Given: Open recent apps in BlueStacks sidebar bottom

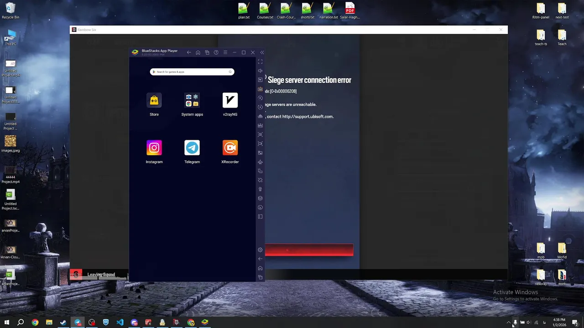Looking at the screenshot, I should (261, 277).
